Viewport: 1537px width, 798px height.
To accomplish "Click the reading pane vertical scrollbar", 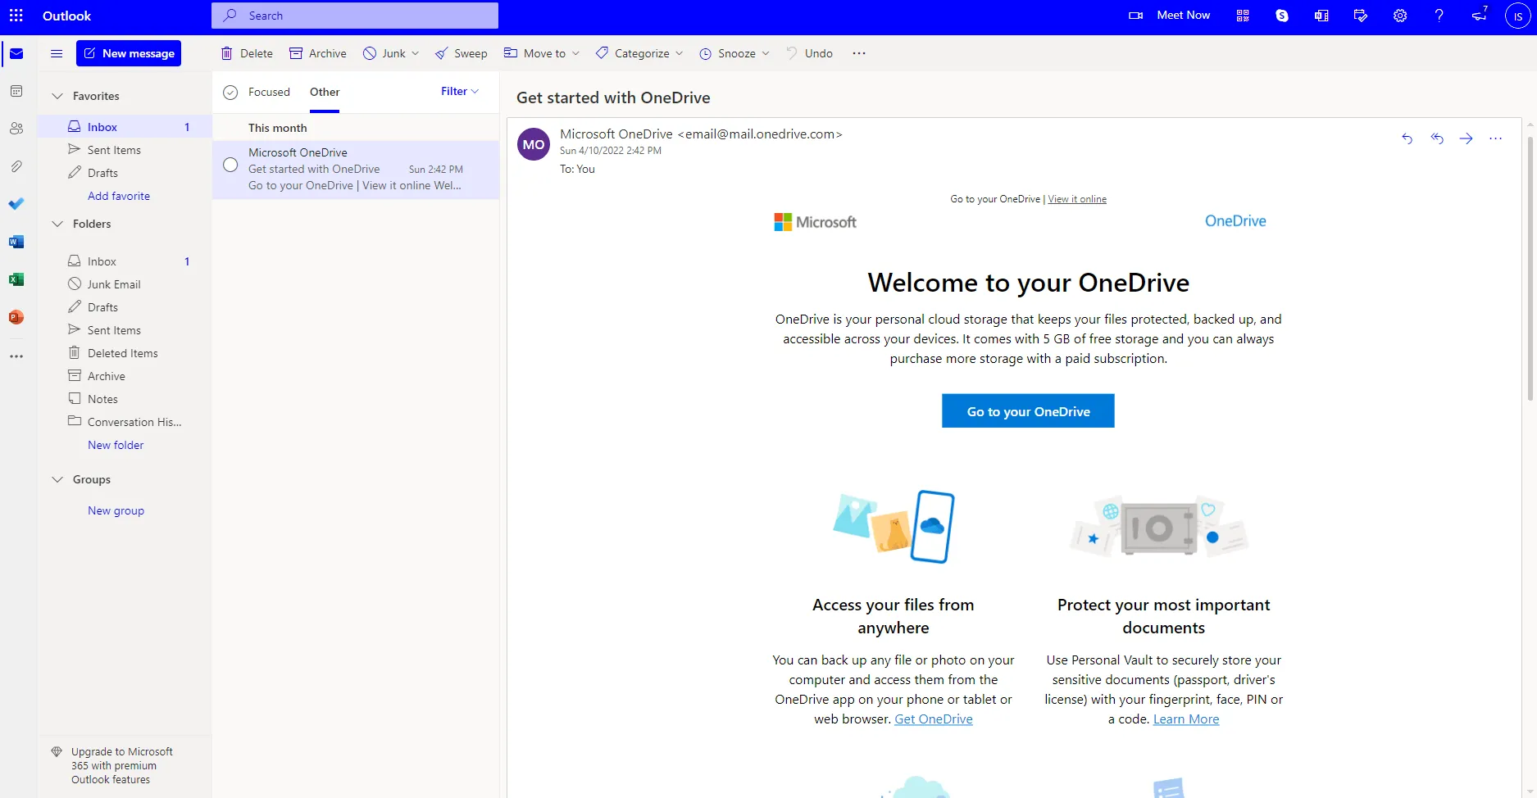I will 1530,268.
